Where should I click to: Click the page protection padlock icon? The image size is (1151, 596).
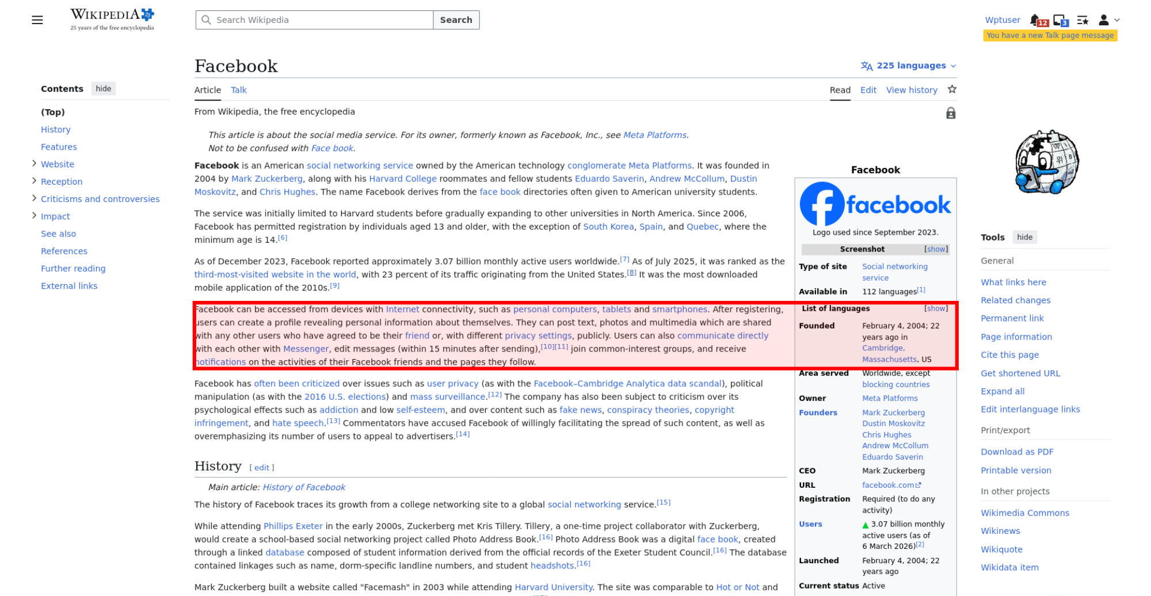951,113
